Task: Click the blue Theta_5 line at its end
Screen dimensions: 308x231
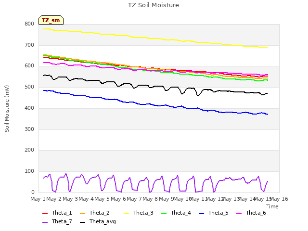Action: coord(268,115)
